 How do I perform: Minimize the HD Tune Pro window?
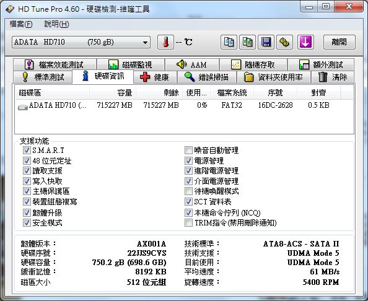pyautogui.click(x=309, y=7)
